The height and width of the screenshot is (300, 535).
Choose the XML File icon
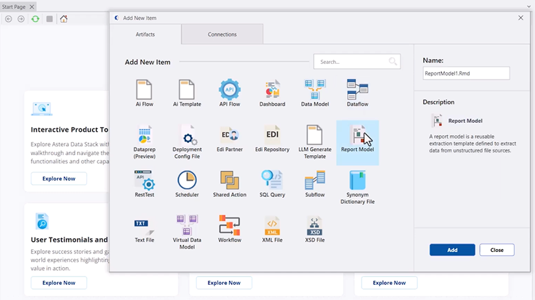(x=272, y=225)
